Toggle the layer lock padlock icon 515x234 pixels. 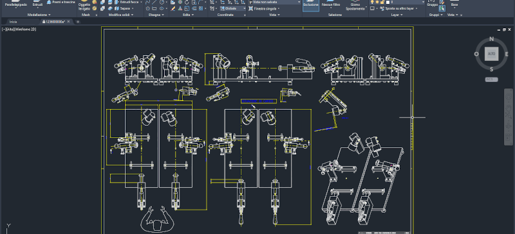tap(382, 2)
